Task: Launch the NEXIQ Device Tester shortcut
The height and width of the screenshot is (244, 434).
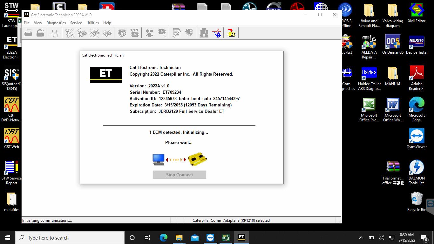Action: point(417,45)
